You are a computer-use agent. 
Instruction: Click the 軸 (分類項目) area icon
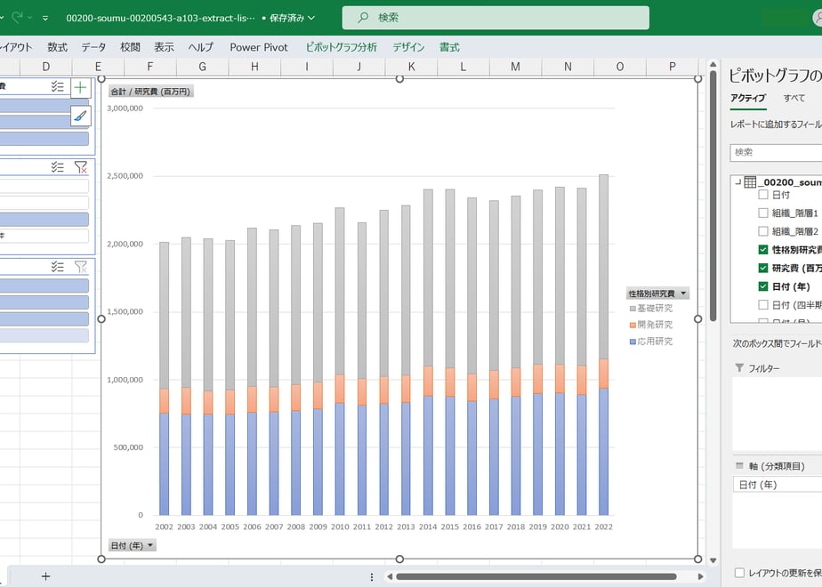[739, 465]
